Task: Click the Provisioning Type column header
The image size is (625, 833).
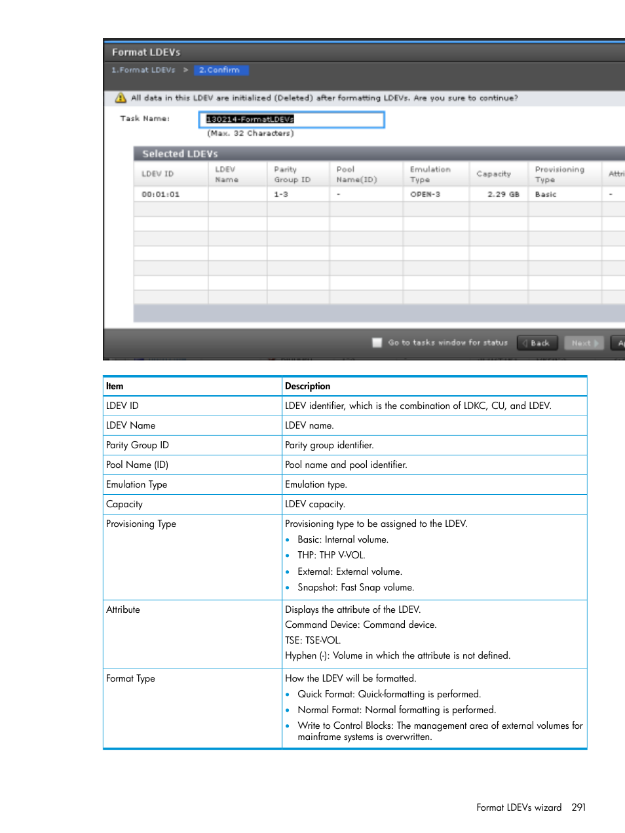Action: [565, 174]
